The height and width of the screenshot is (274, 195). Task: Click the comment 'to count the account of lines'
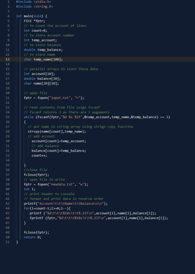click(55, 26)
